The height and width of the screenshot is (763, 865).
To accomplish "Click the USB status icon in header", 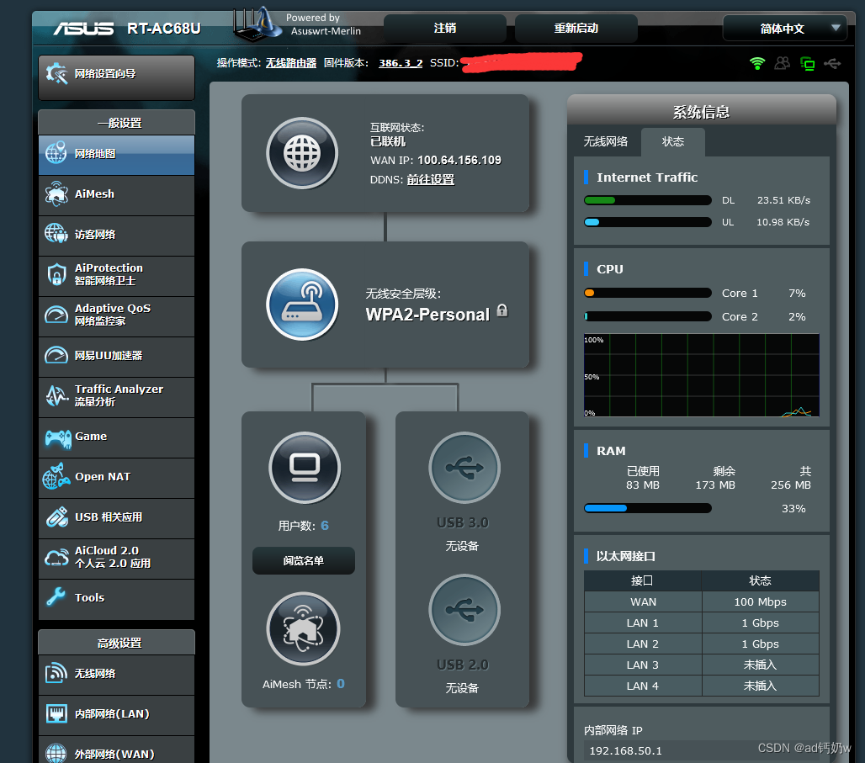I will 832,63.
